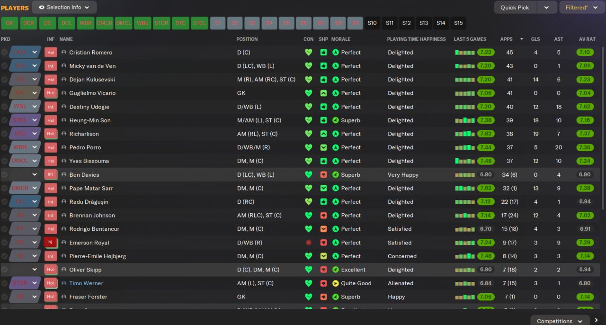Toggle the picked checkmark for Oliver Skipp
The width and height of the screenshot is (606, 325).
(4, 270)
